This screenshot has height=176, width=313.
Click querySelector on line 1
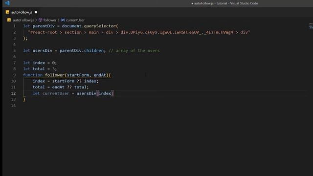100,26
